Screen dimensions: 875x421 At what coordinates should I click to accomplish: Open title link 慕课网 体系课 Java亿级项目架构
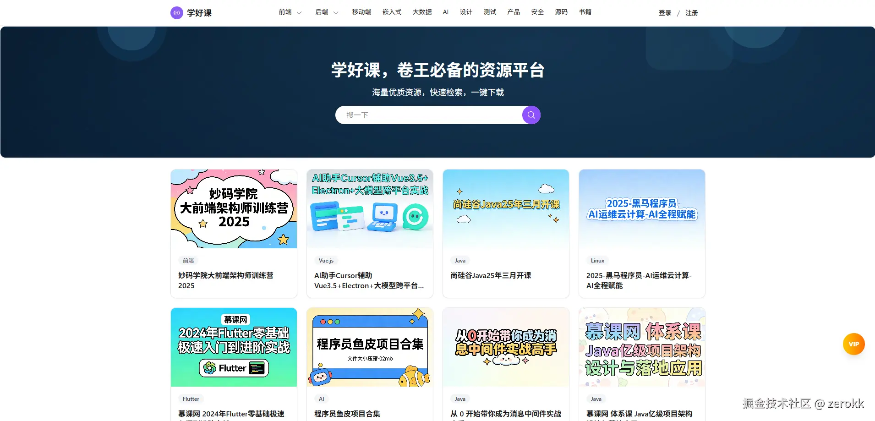(x=640, y=414)
